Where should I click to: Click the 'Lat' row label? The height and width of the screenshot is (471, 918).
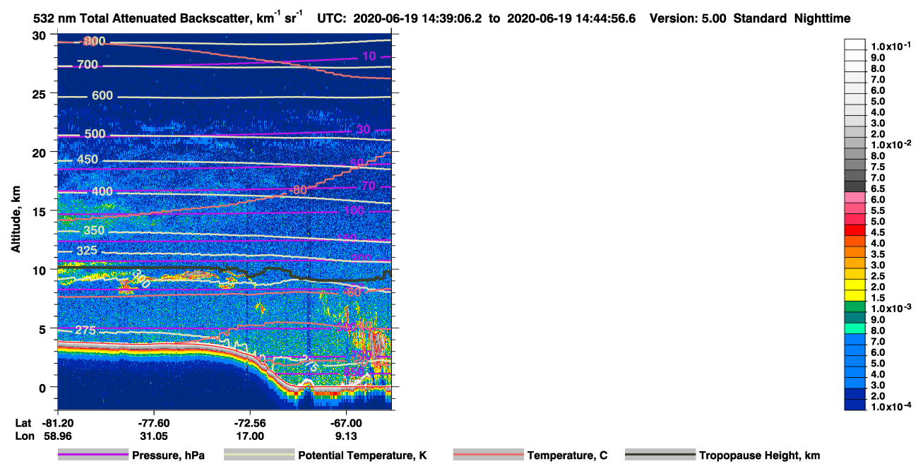23,422
